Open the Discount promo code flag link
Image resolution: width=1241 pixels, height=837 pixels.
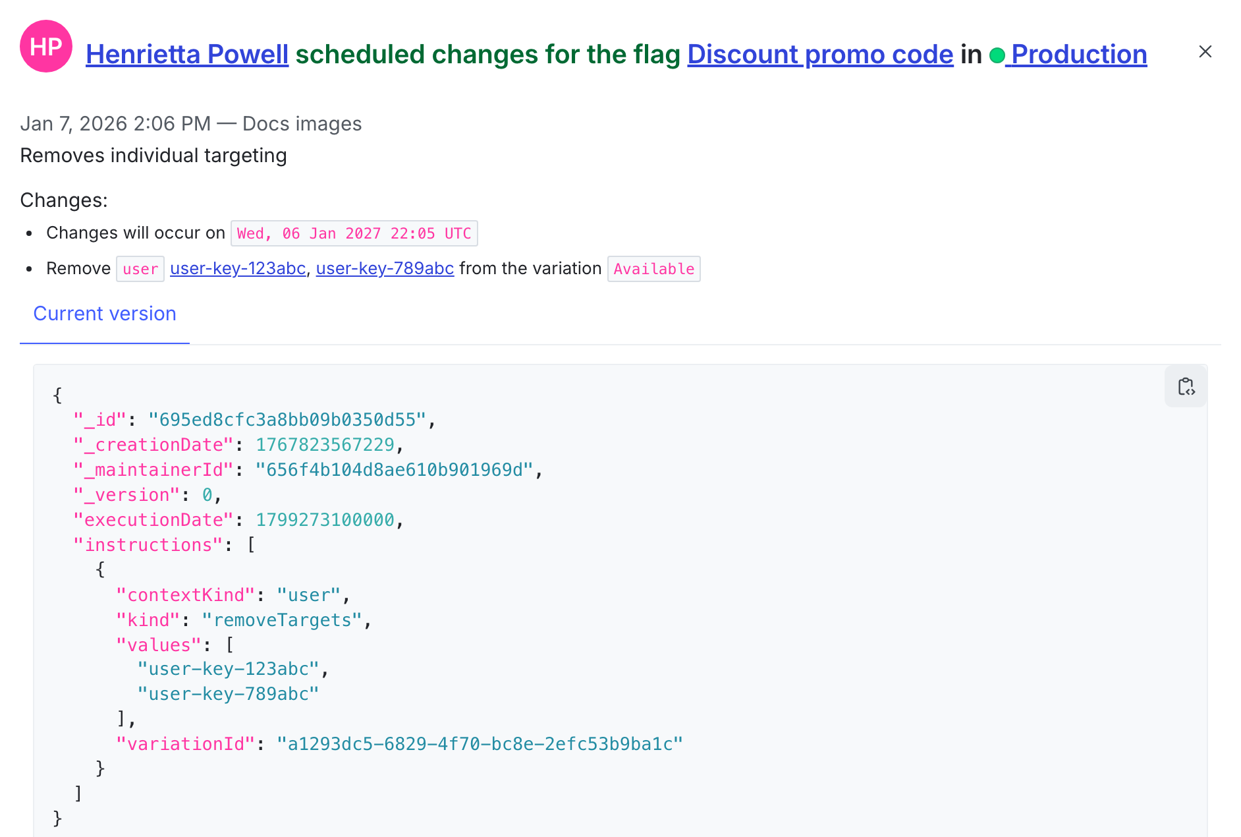click(820, 55)
